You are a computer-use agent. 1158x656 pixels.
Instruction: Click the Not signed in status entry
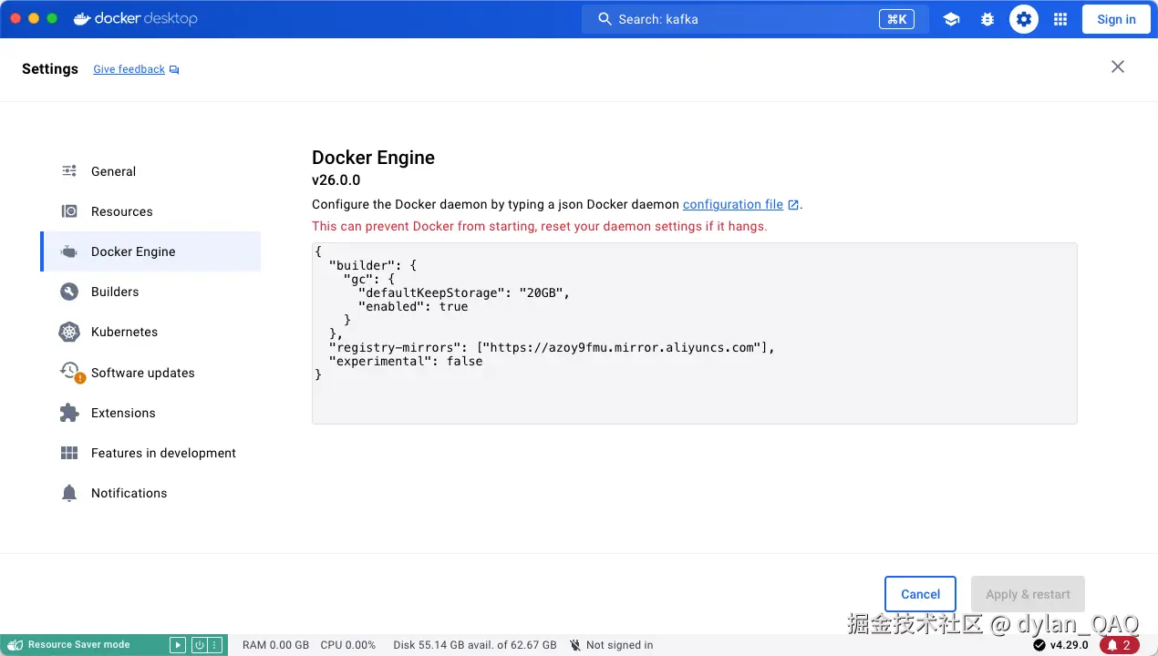611,645
